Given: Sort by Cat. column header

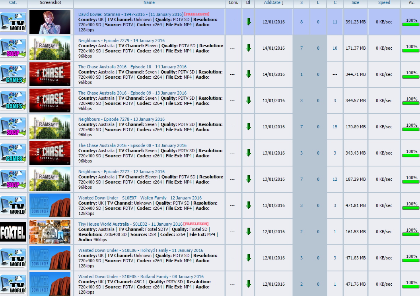Looking at the screenshot, I should point(13,2).
